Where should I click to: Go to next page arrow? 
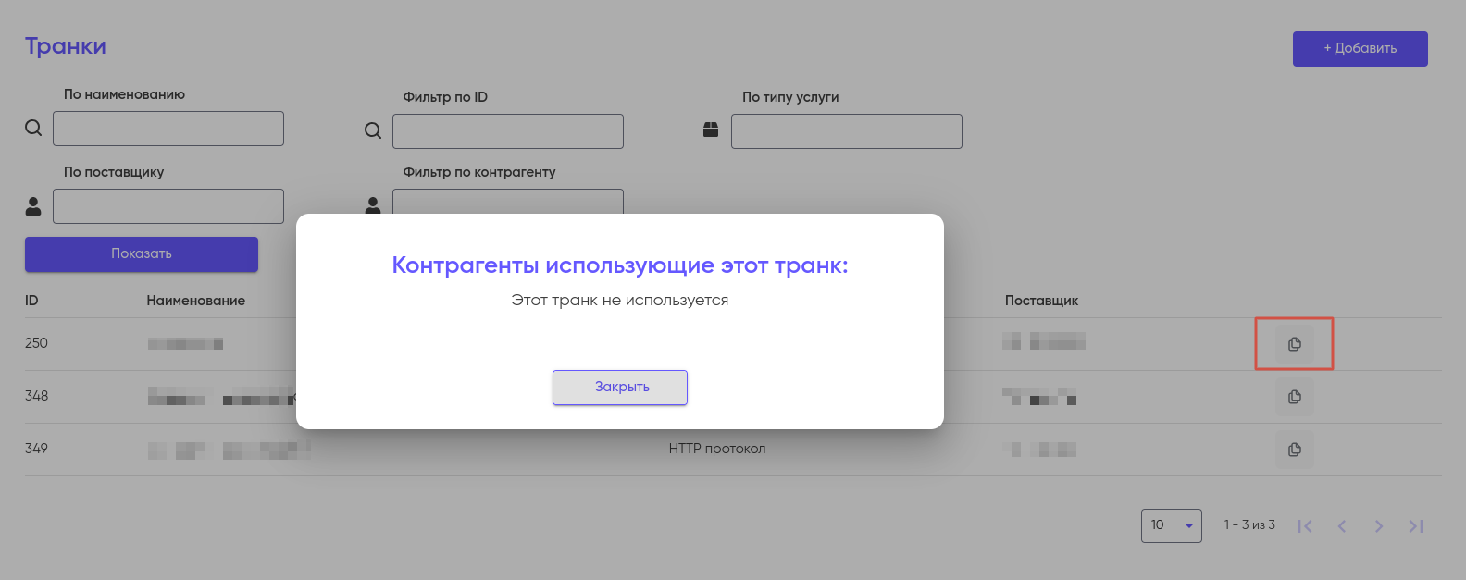point(1379,526)
